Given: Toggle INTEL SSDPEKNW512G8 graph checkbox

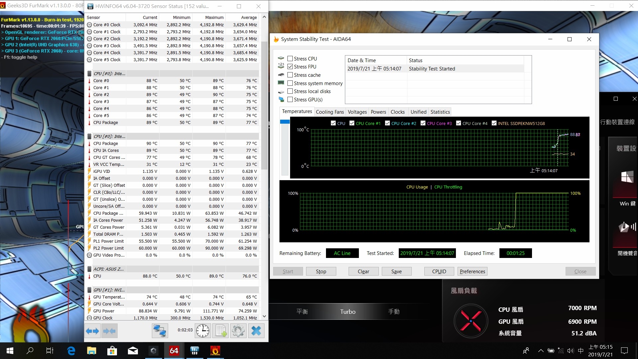Looking at the screenshot, I should [494, 123].
